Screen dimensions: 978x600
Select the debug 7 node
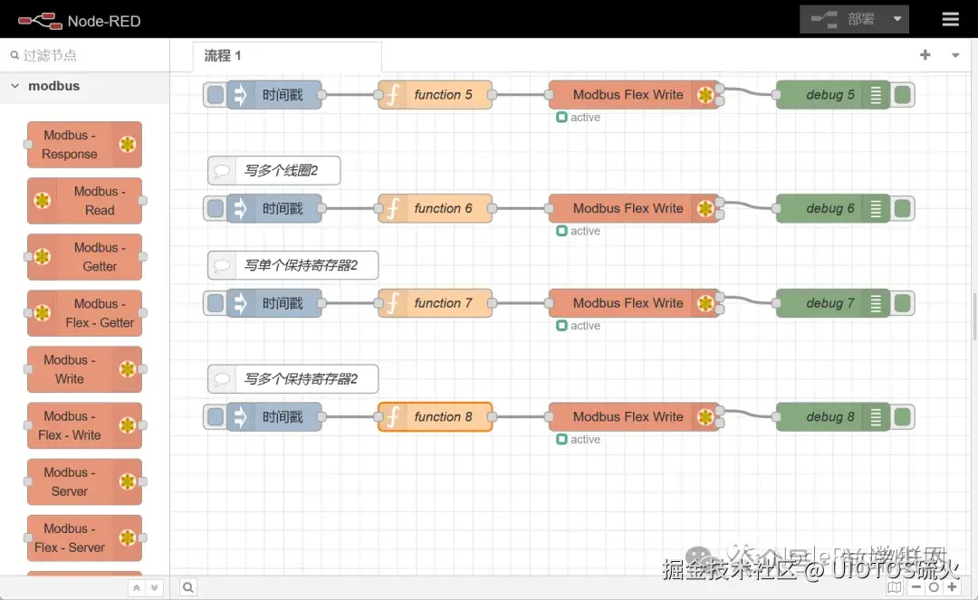(833, 303)
